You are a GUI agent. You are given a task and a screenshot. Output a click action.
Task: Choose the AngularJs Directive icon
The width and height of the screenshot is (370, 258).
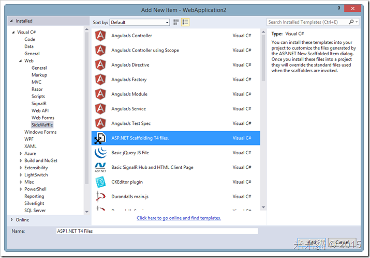(100, 65)
